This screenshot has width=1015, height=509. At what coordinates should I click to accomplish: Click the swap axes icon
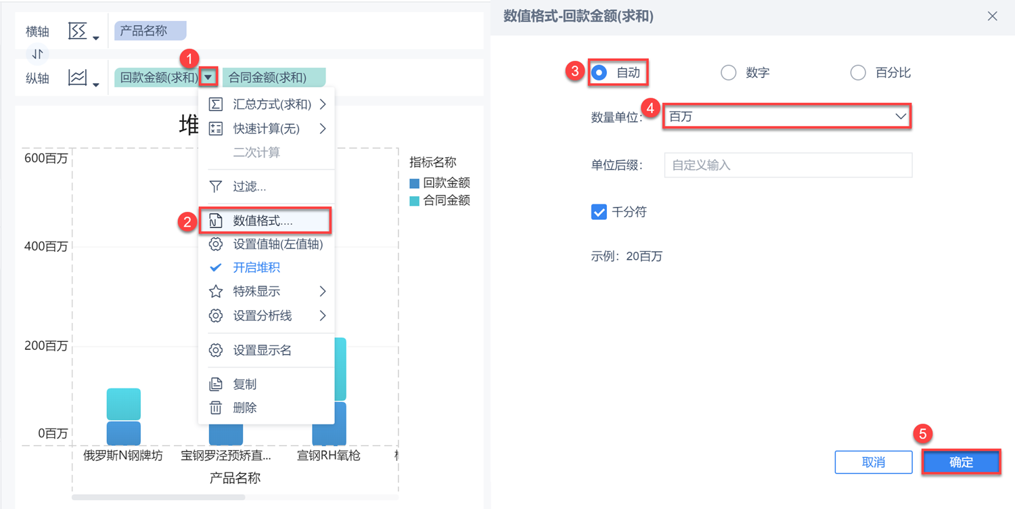[x=37, y=53]
